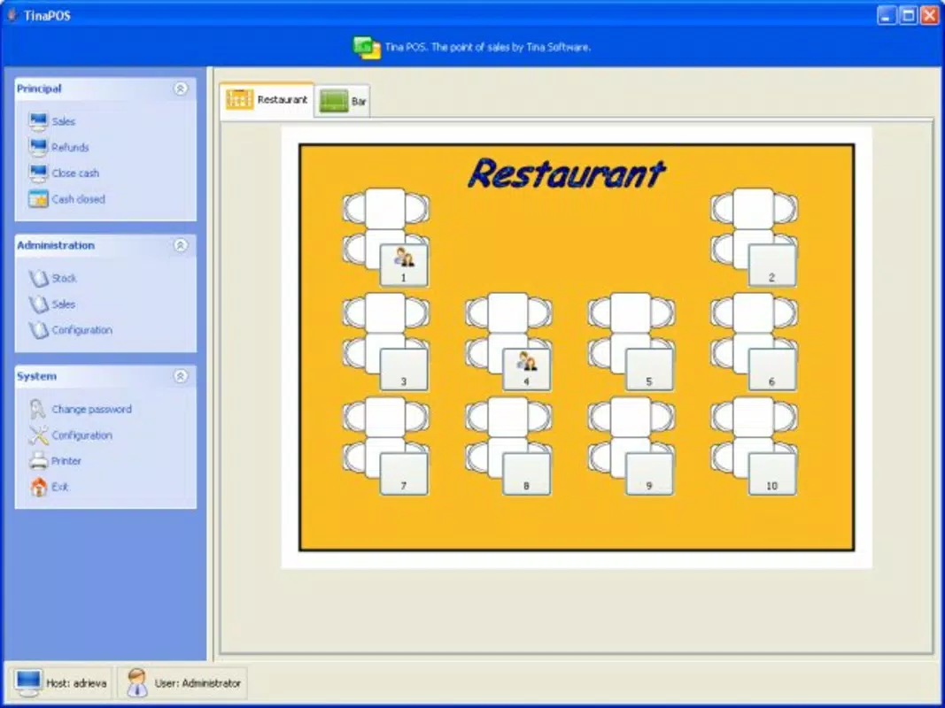Select table 6
Viewport: 945px width, 708px height.
(772, 369)
